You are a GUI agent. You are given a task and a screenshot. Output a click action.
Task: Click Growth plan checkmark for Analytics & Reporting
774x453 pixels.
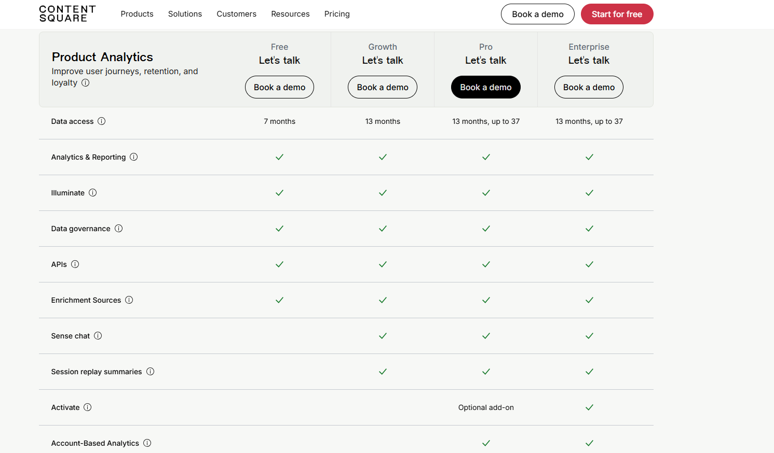pos(383,157)
